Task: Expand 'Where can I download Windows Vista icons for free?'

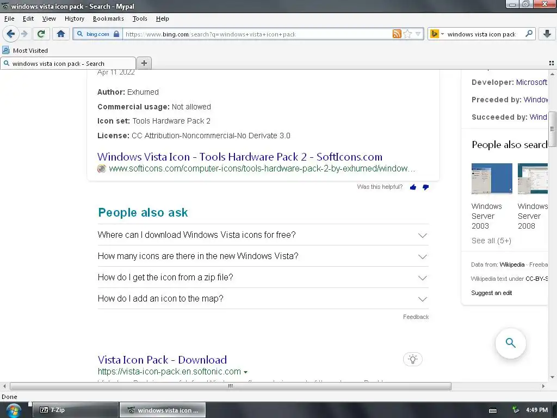Action: click(x=263, y=235)
